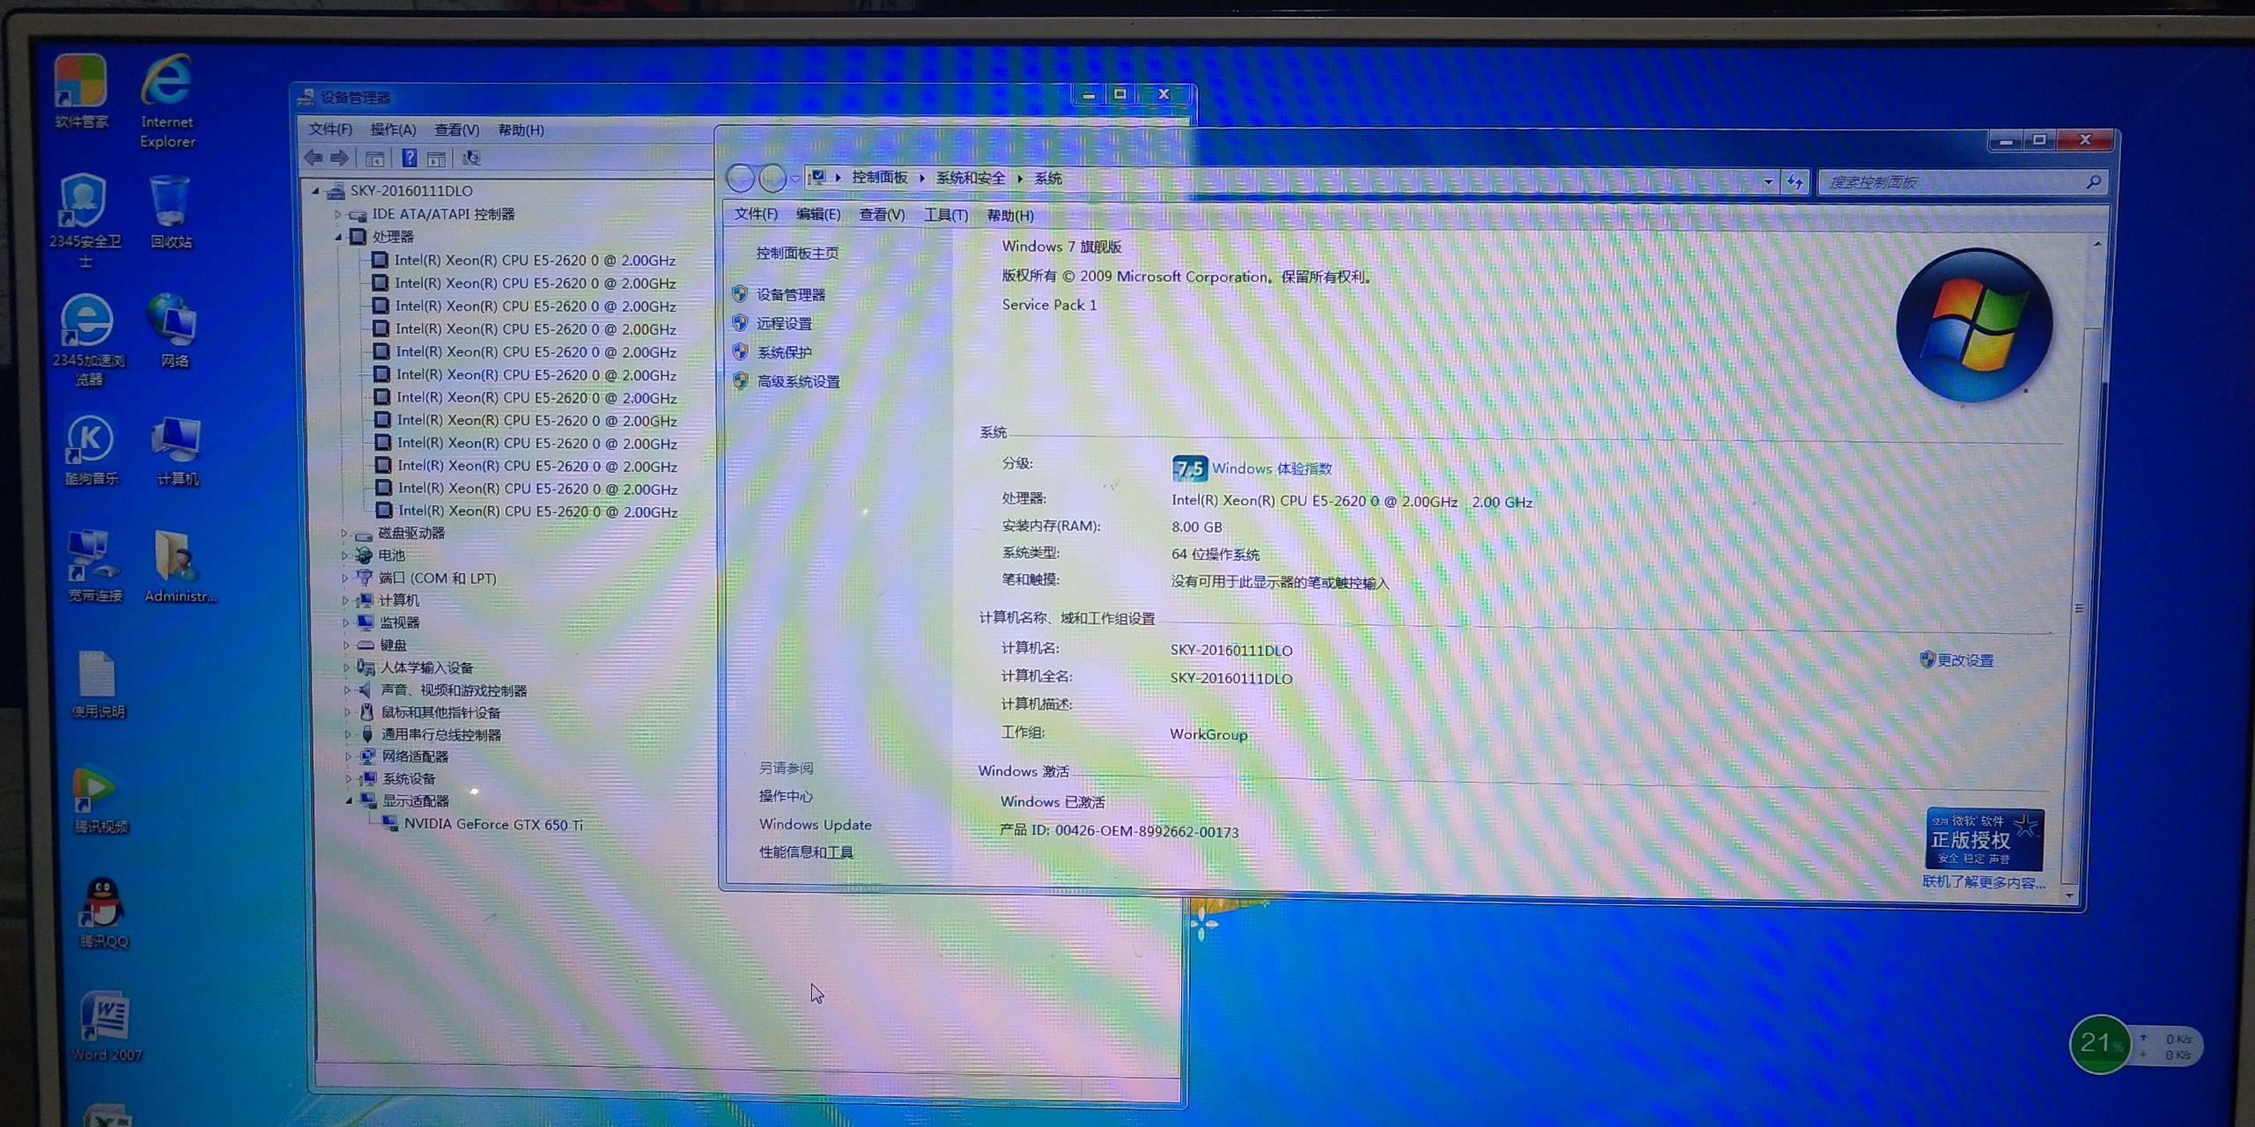This screenshot has height=1127, width=2255.
Task: Select the 键盘 keyboards tree item
Action: 393,645
